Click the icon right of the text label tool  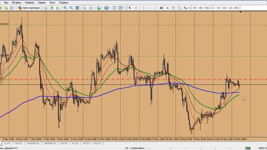coord(179,8)
